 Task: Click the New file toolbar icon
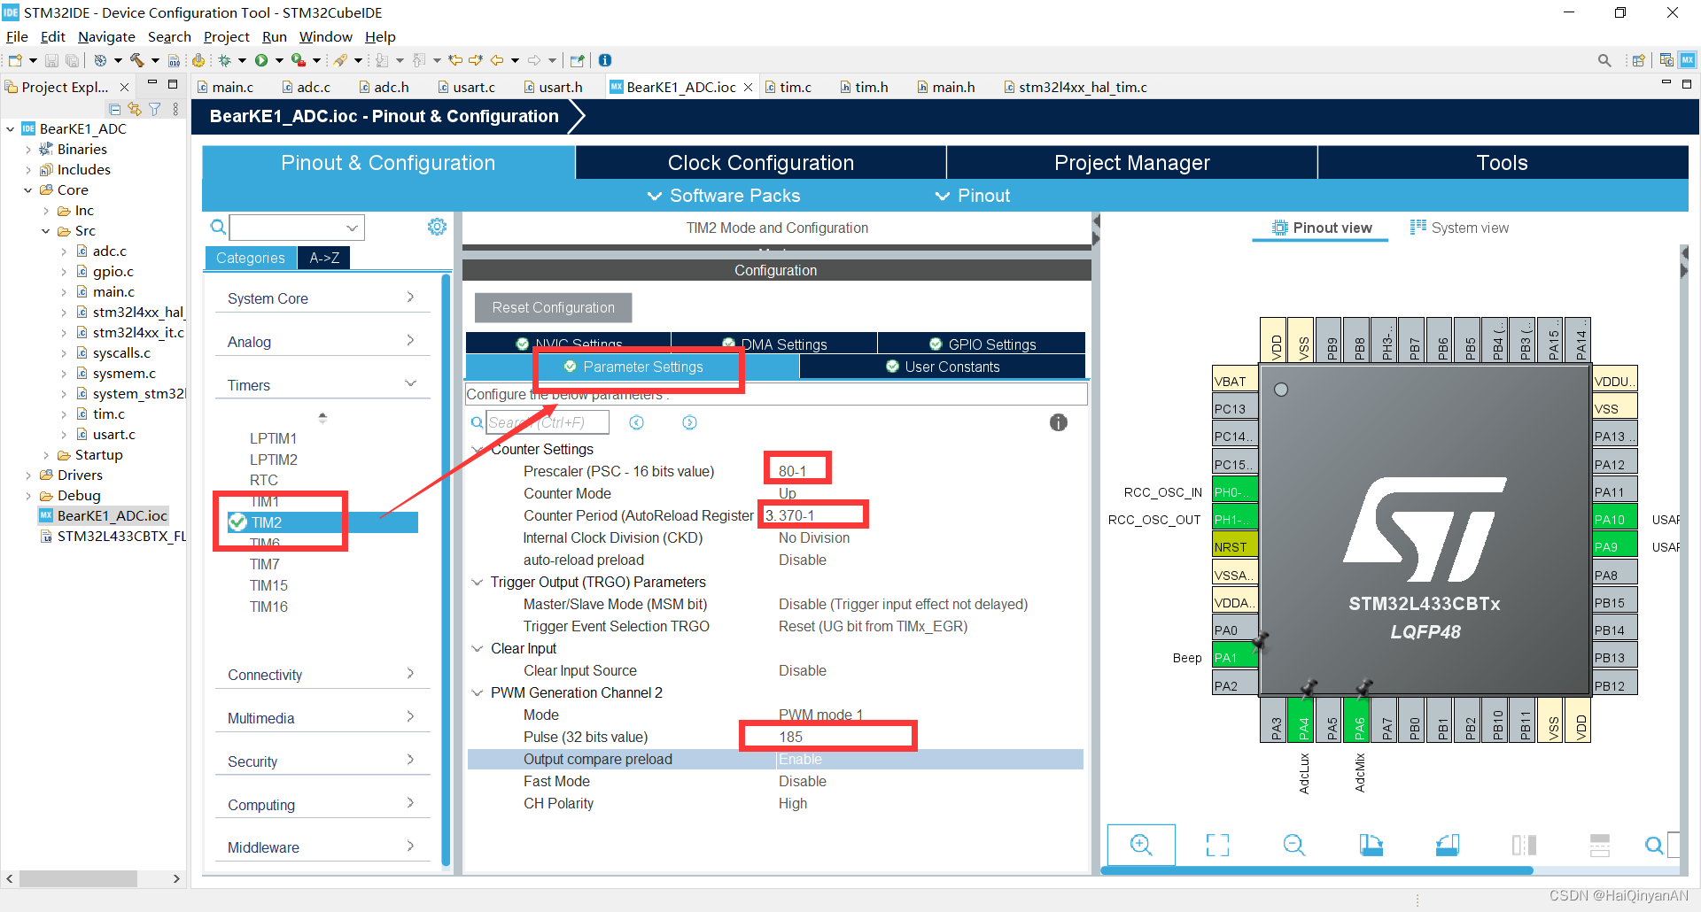(15, 60)
